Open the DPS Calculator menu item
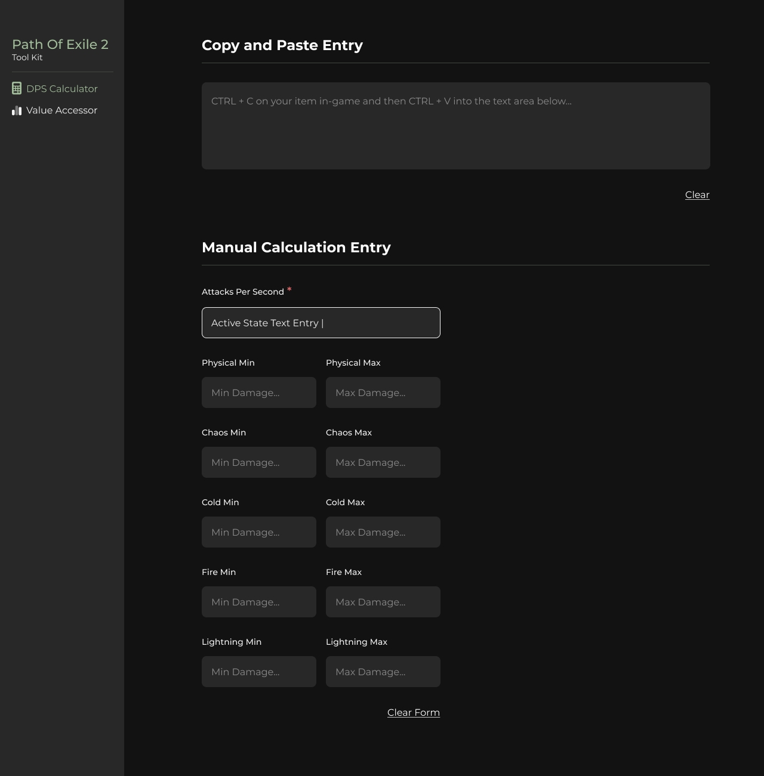This screenshot has height=776, width=764. 55,88
